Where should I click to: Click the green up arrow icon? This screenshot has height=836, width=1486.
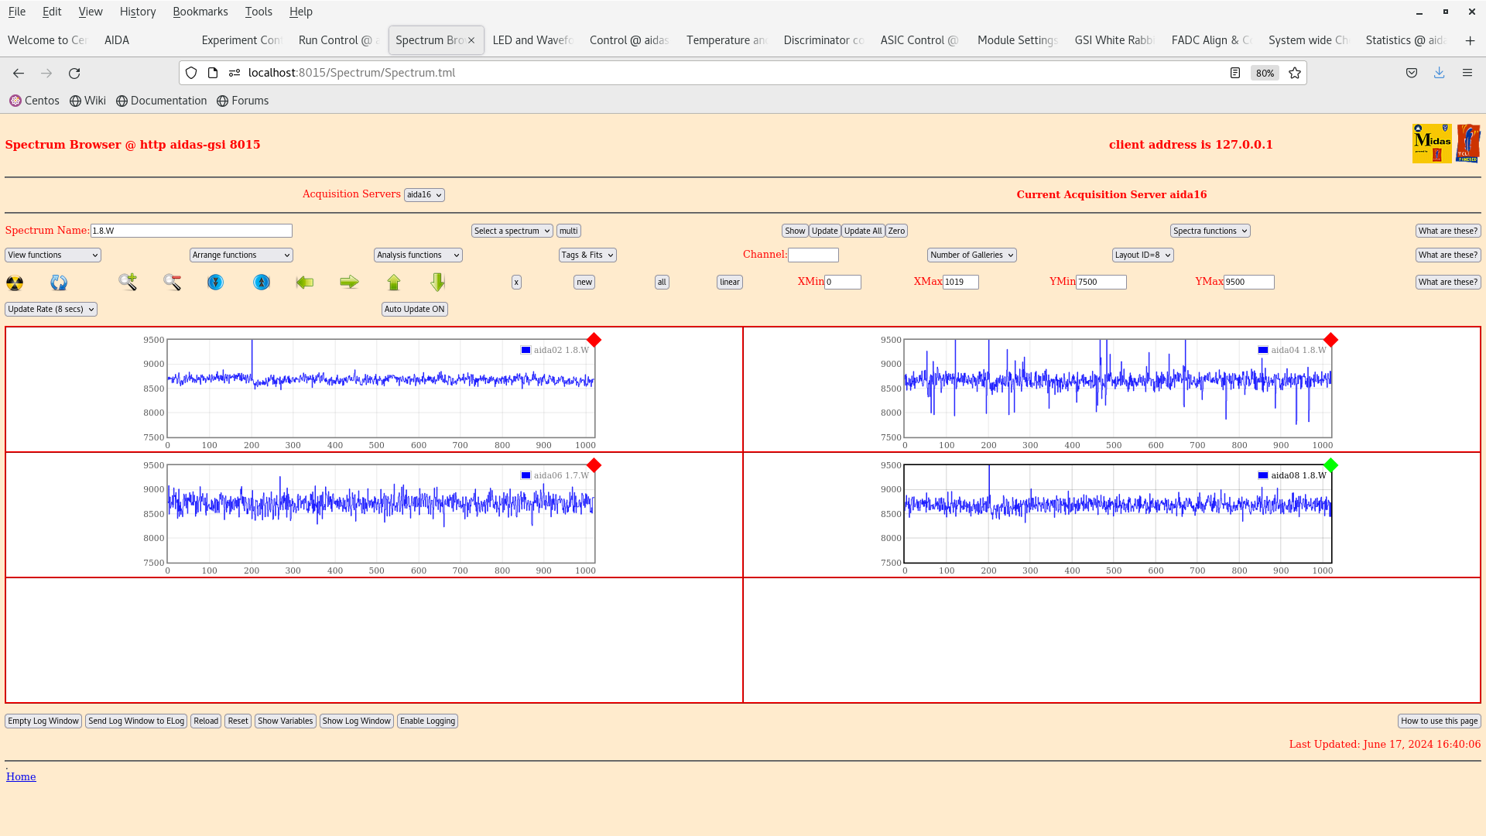pyautogui.click(x=394, y=283)
